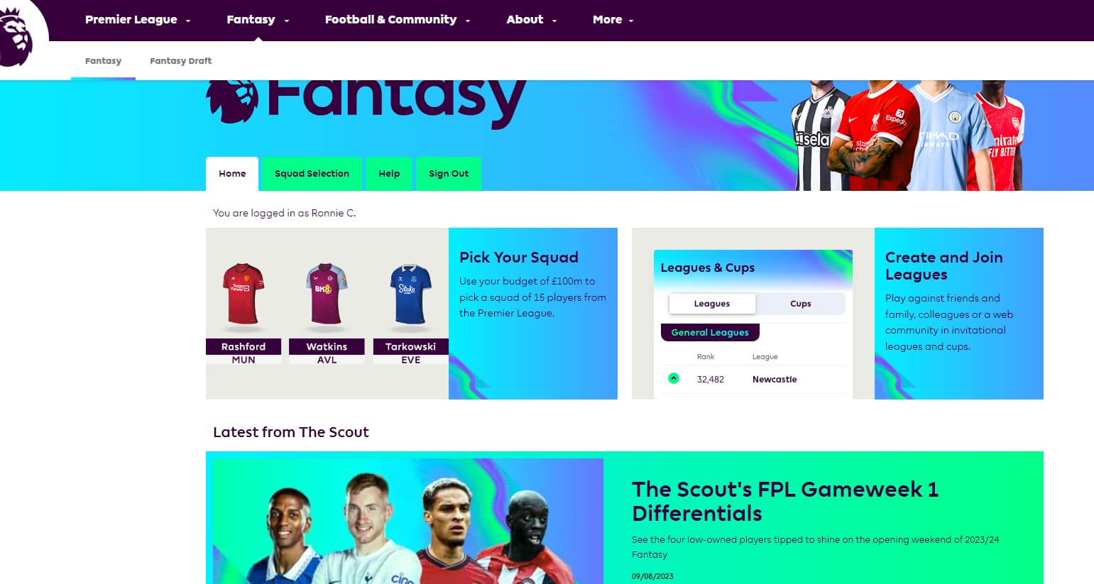Select the Leagues toggle
This screenshot has width=1094, height=584.
click(x=712, y=304)
